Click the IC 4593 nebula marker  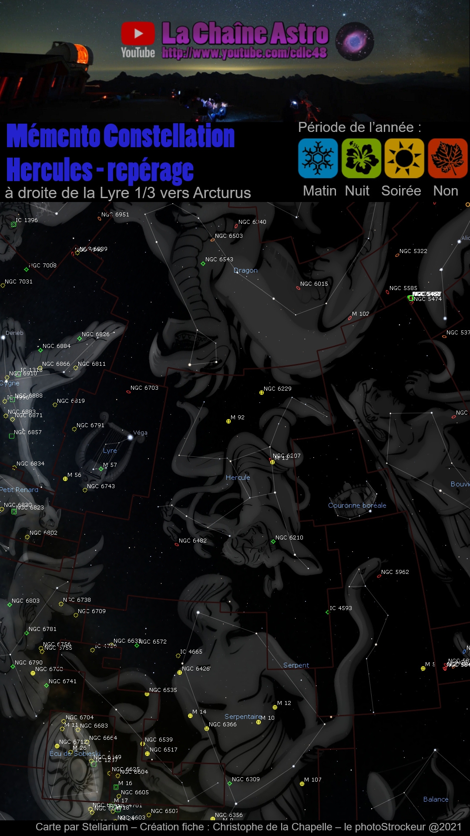click(x=327, y=612)
